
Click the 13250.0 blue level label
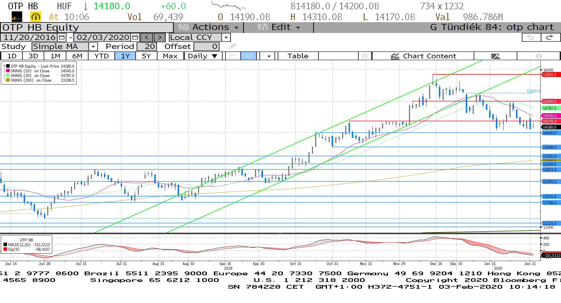click(550, 156)
